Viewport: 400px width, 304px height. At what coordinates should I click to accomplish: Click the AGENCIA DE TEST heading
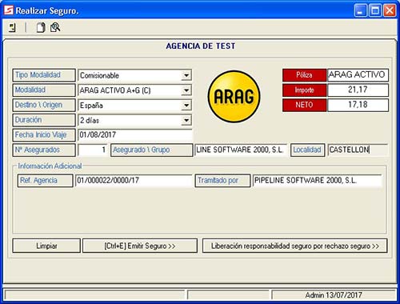click(201, 46)
